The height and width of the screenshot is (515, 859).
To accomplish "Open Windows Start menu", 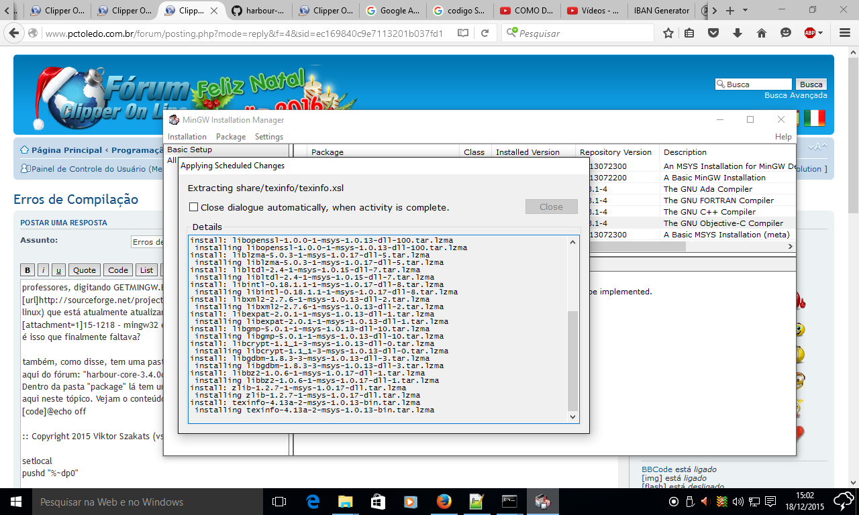I will click(x=15, y=502).
